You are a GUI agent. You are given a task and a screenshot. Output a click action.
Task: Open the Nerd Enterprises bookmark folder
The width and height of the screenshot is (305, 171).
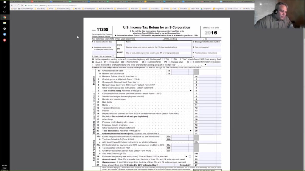point(89,9)
